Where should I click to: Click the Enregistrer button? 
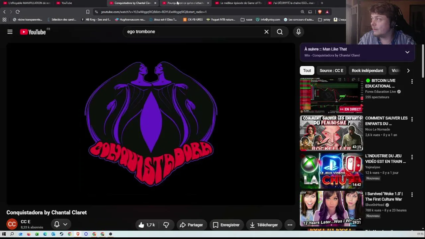(226, 225)
